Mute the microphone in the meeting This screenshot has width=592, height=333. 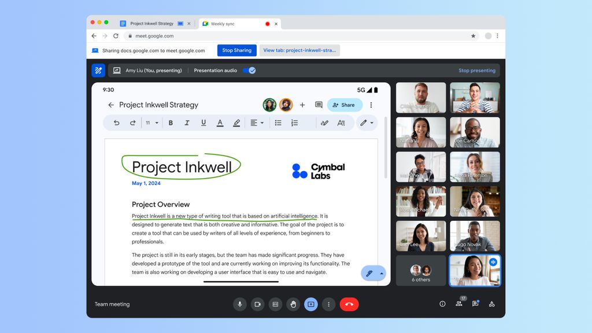(x=239, y=304)
